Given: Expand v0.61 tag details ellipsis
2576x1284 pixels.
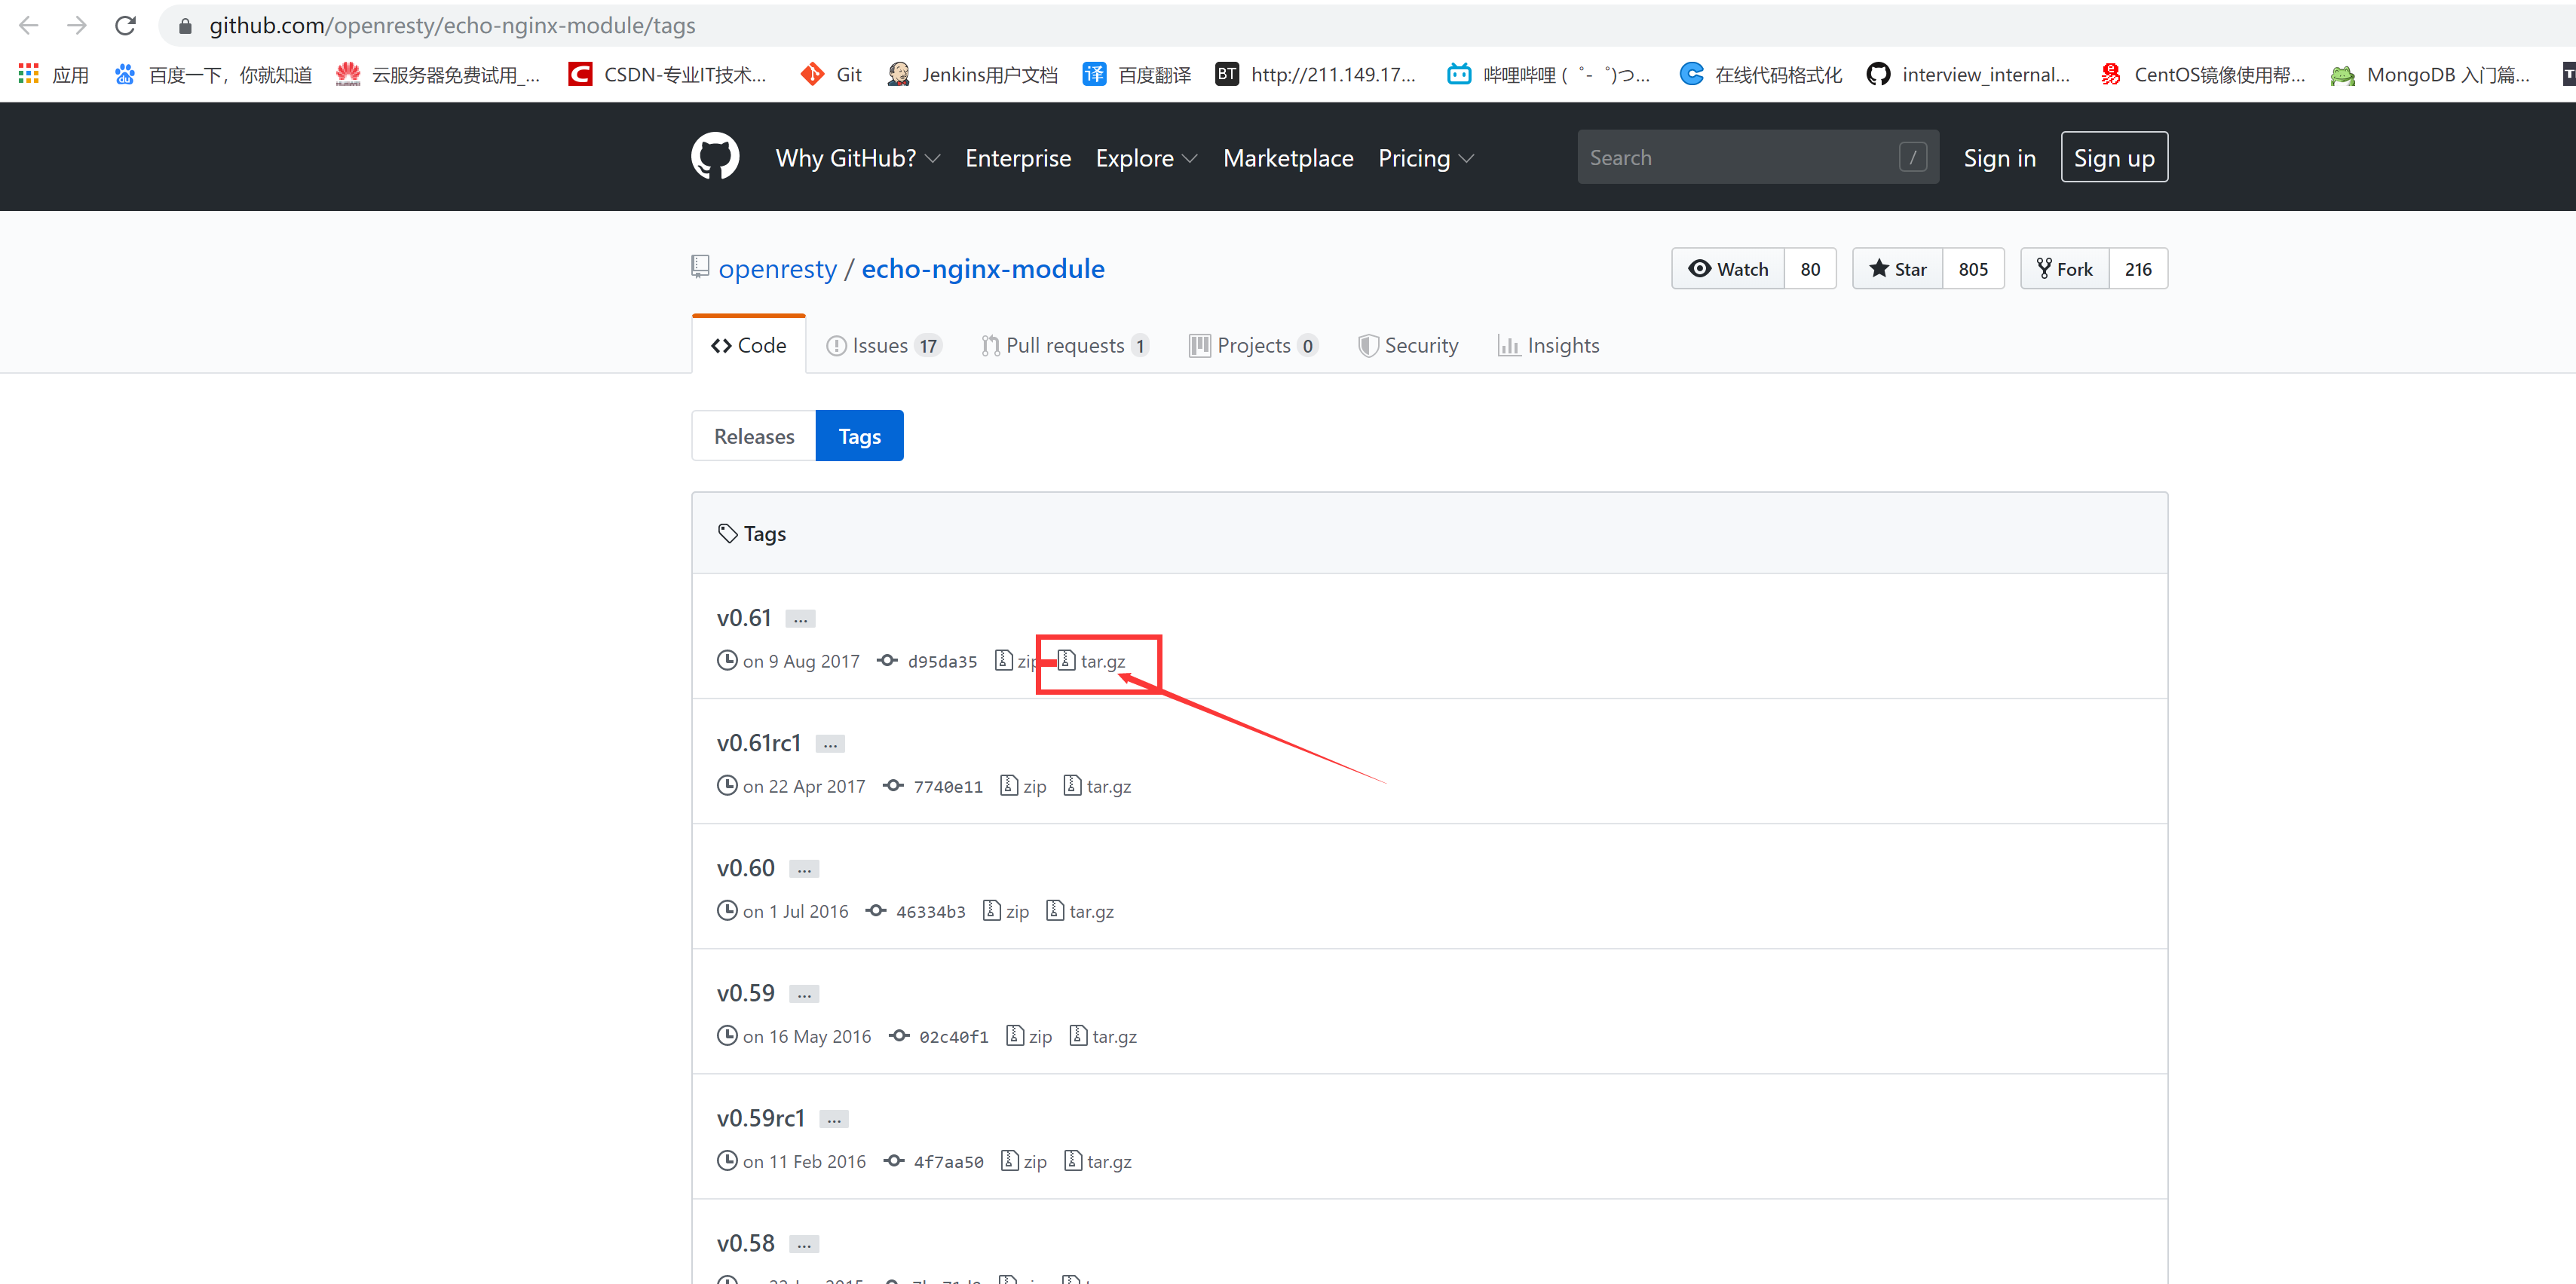Looking at the screenshot, I should pos(800,619).
